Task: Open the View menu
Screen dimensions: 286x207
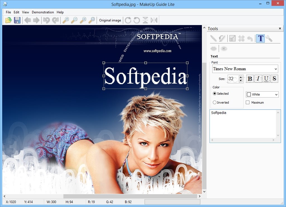Action: tap(25, 12)
